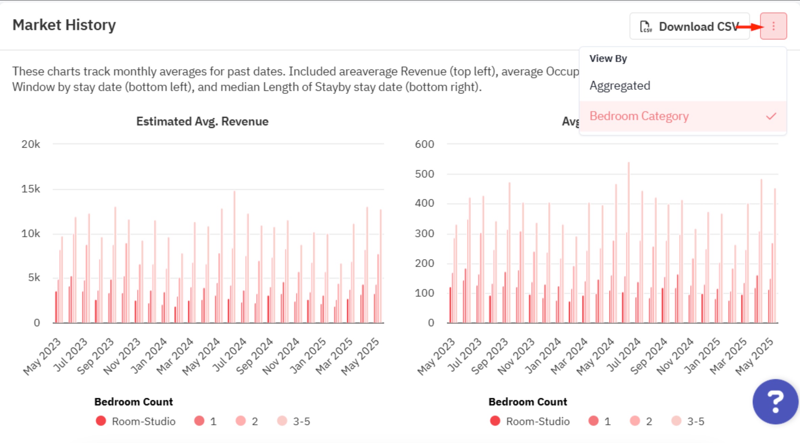
Task: Toggle the 2 bedroom series in revenue legend
Action: 247,421
